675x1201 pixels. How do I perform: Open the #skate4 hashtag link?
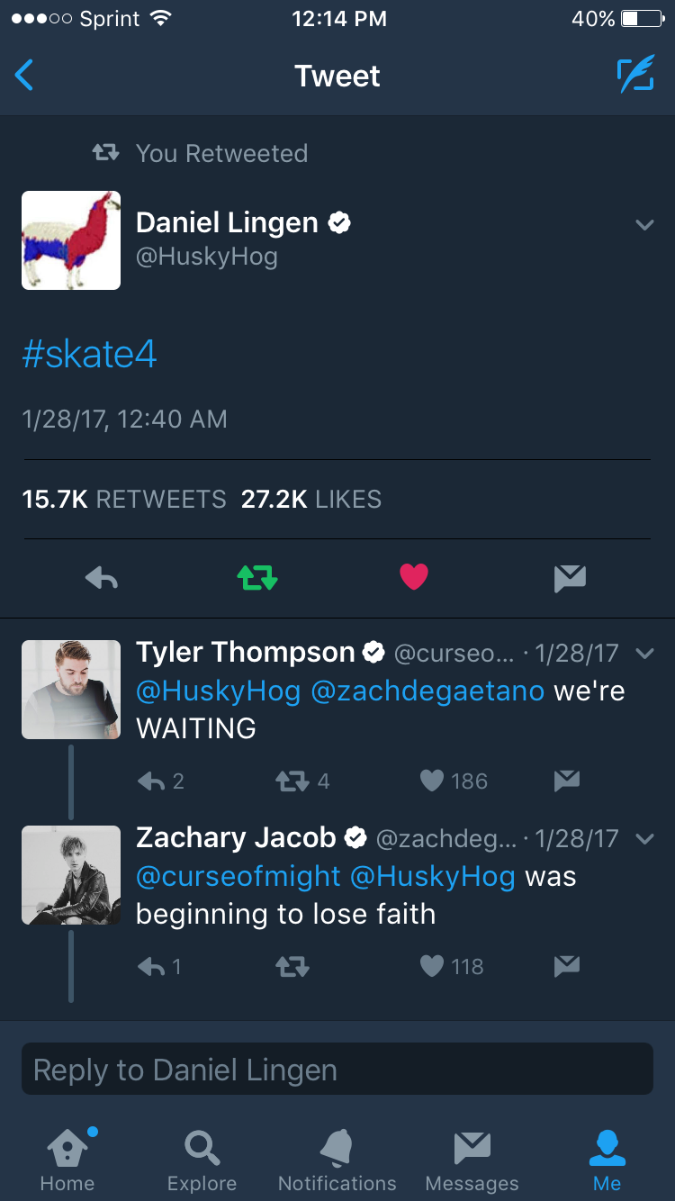tap(89, 354)
